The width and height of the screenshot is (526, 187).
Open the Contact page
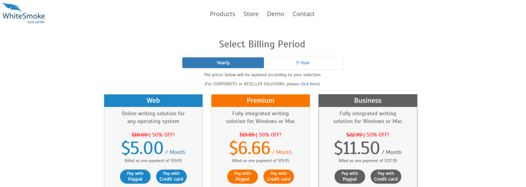click(x=303, y=14)
